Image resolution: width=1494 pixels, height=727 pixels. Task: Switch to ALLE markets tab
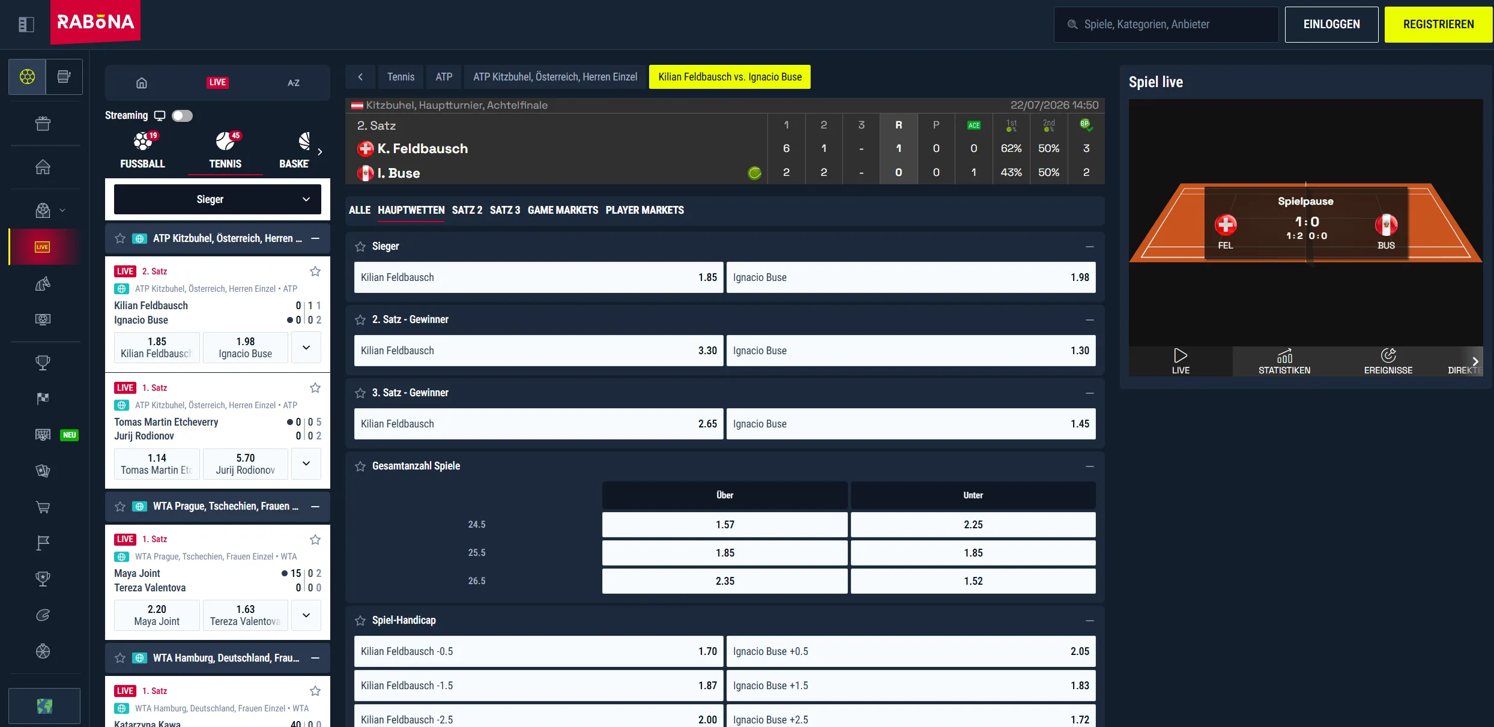360,210
